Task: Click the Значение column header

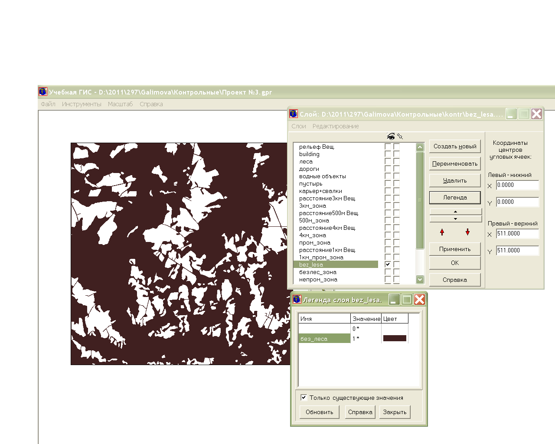Action: click(x=366, y=319)
